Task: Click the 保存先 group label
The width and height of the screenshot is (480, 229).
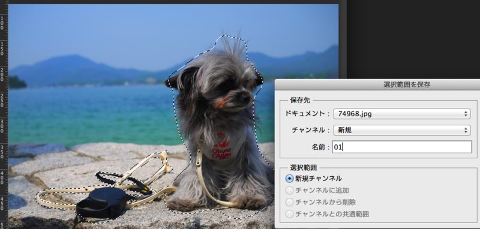Action: tap(300, 101)
